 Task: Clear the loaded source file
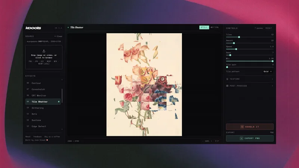[x=58, y=36]
